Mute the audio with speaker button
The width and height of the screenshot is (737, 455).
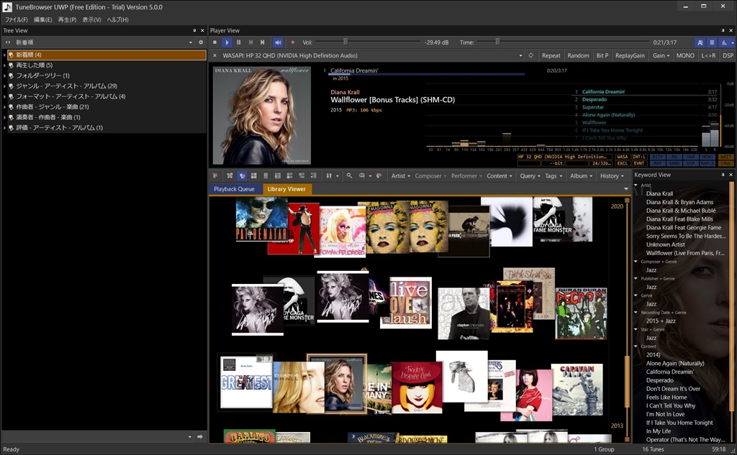click(278, 42)
